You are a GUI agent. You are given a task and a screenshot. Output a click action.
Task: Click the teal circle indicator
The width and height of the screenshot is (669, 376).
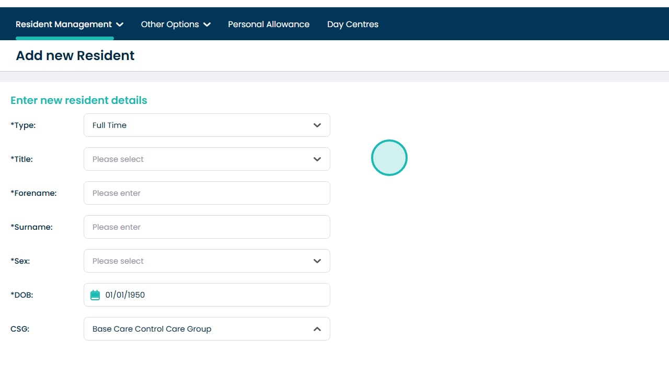[389, 158]
